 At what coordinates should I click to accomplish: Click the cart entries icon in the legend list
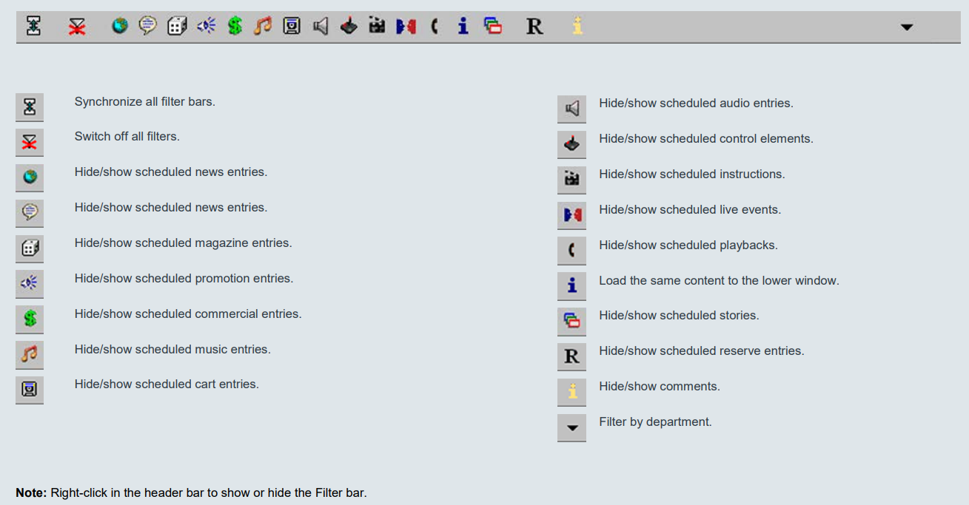[30, 389]
